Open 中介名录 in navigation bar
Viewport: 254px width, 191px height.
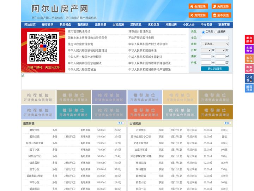click(206, 25)
